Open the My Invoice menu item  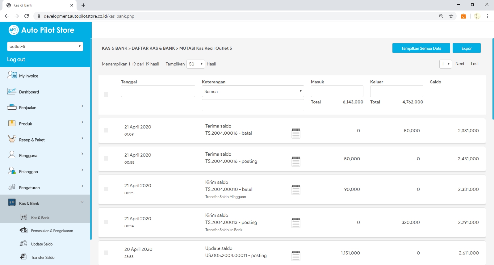(29, 76)
